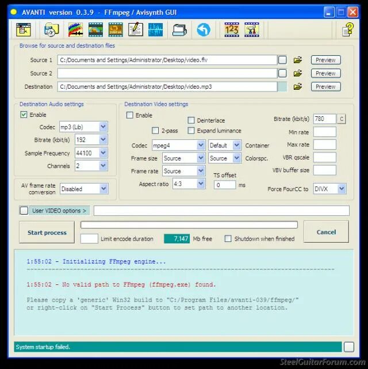Open the filmstrip landscape toolbar icon
The image size is (368, 369).
[95, 30]
